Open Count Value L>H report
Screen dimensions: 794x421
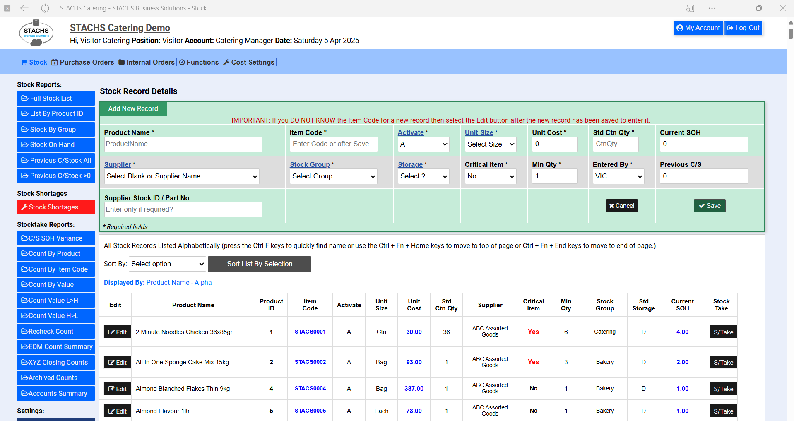point(56,300)
